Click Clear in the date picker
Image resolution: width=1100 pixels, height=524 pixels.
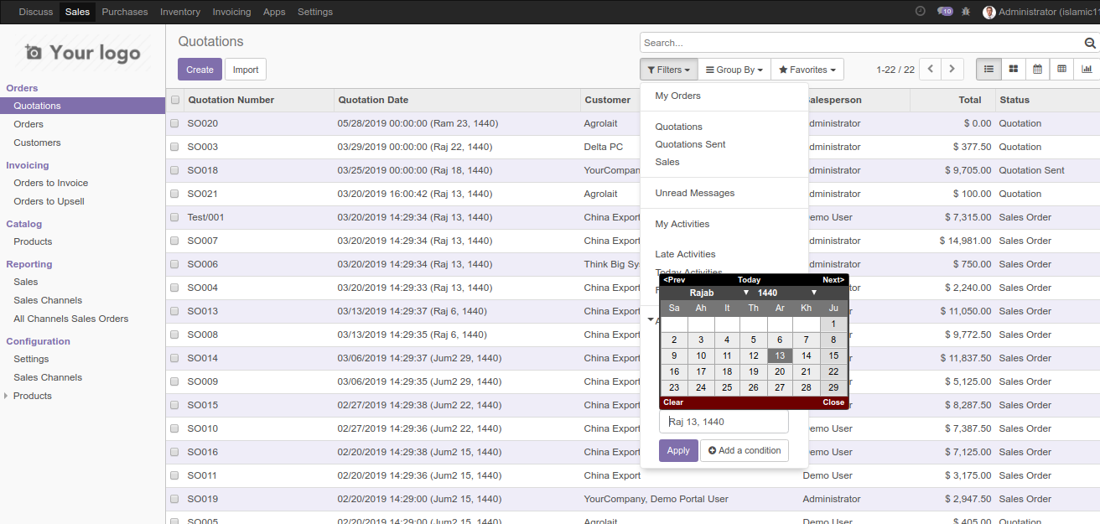(x=673, y=402)
